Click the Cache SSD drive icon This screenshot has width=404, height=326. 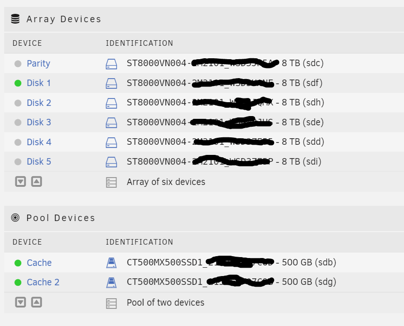[x=111, y=263]
